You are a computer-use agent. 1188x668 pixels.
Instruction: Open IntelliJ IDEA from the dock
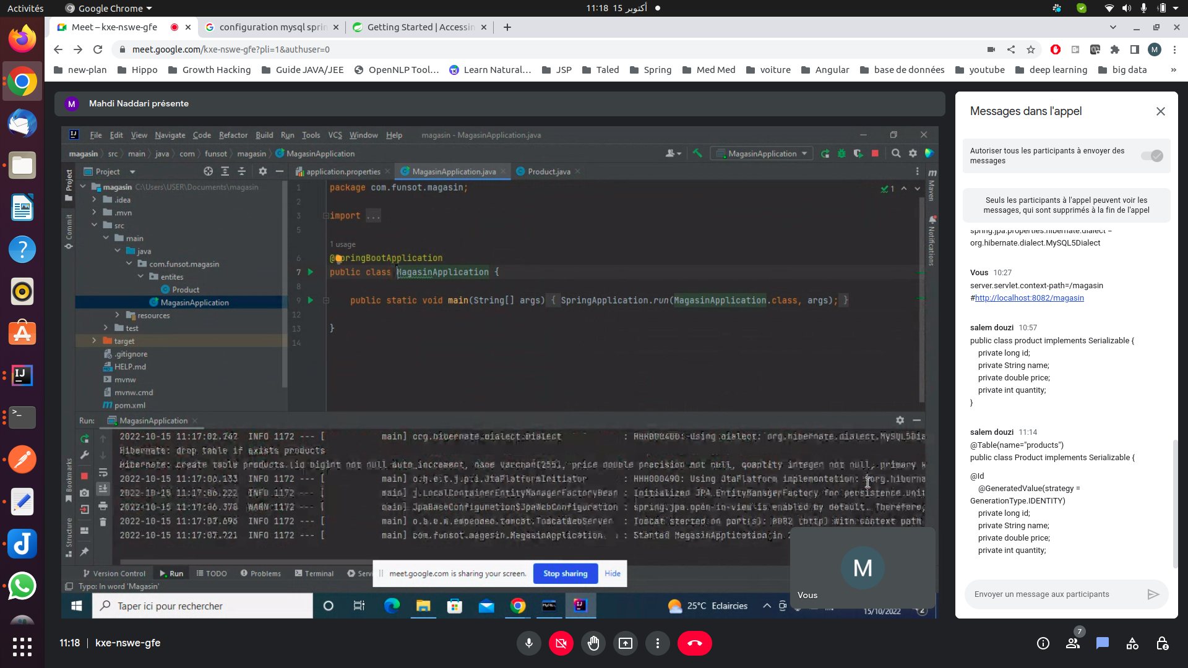pos(22,375)
